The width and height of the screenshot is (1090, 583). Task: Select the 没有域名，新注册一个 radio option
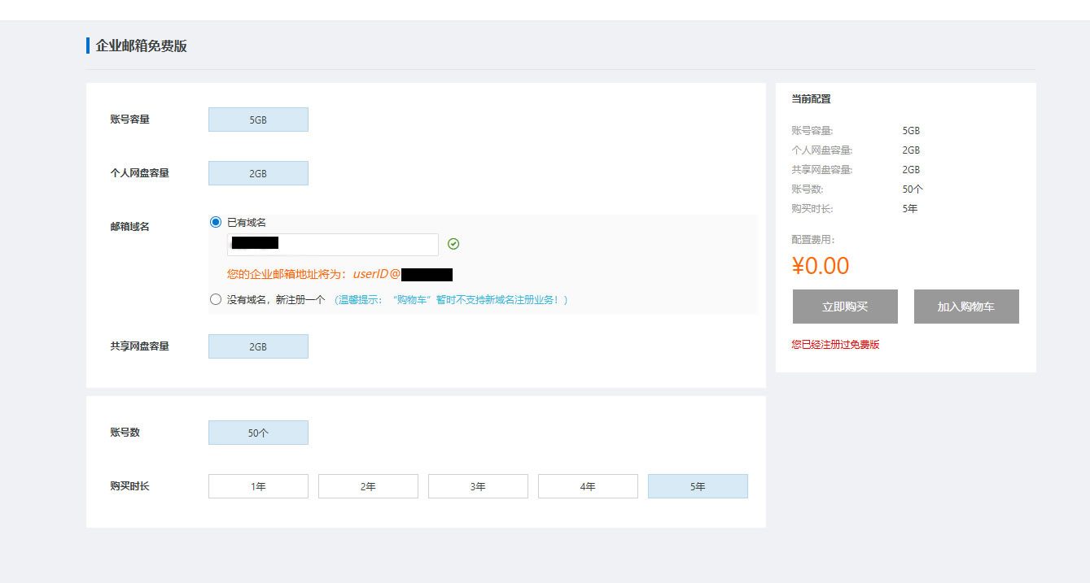[x=216, y=299]
